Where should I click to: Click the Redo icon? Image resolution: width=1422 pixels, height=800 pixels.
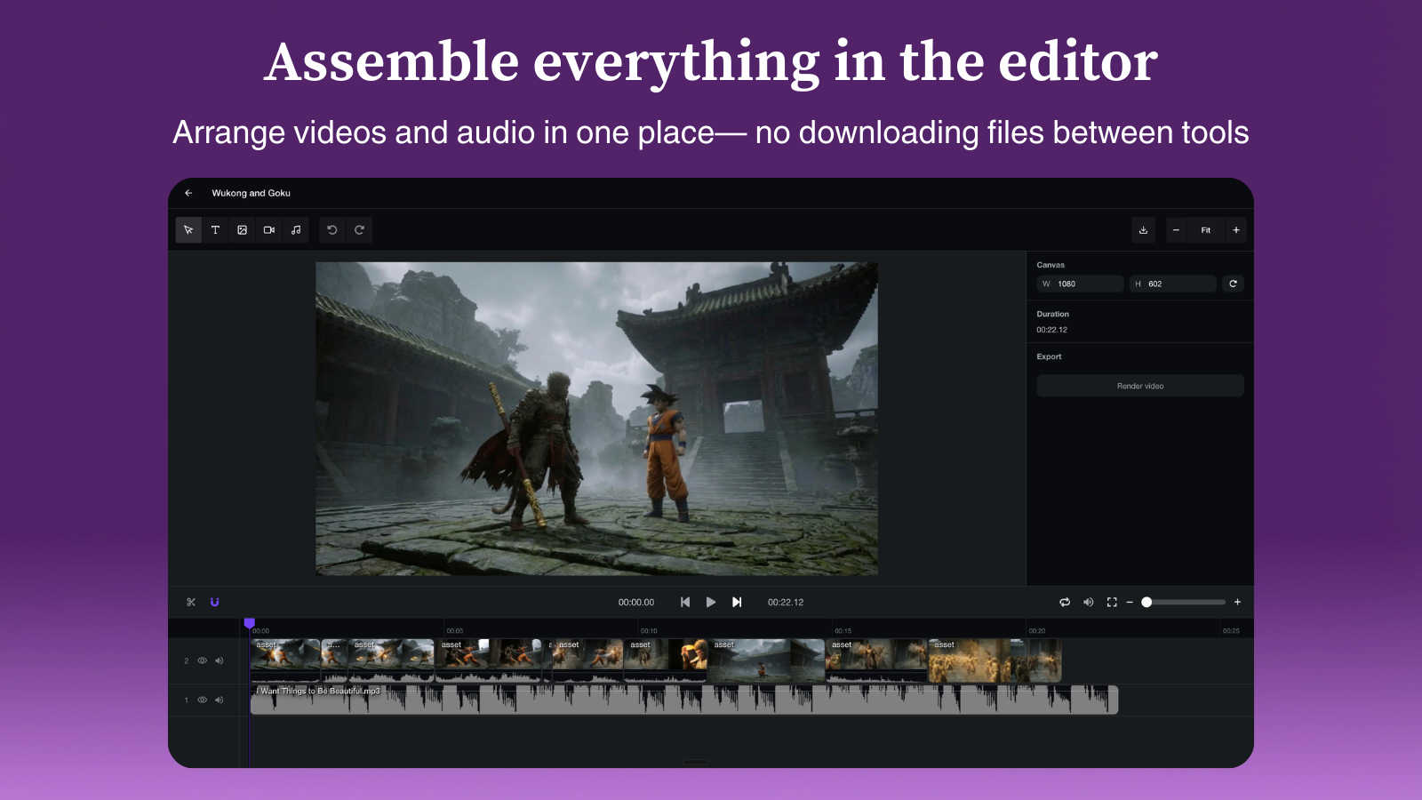tap(358, 229)
